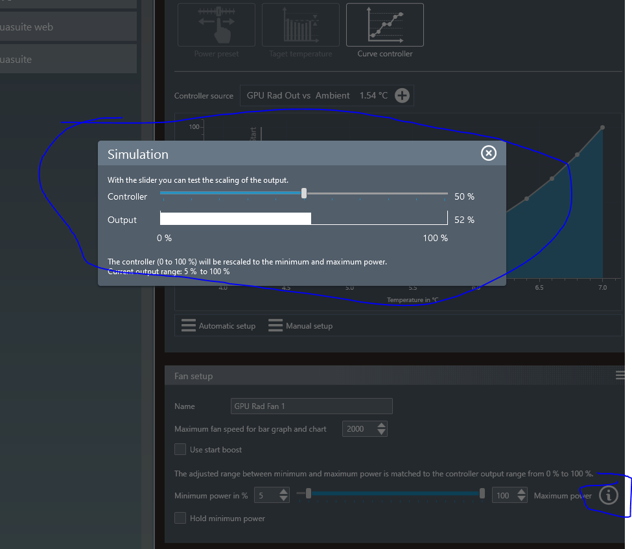This screenshot has width=632, height=549.
Task: Click the top curve point at 7.0
Action: pyautogui.click(x=603, y=128)
